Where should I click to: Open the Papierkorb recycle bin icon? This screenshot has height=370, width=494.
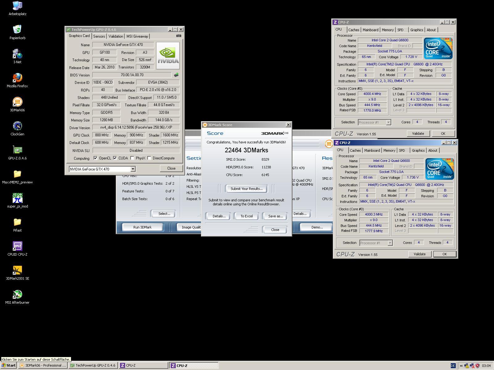coord(17,32)
